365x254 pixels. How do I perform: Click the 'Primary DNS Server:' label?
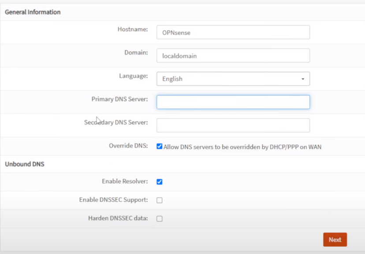click(119, 99)
